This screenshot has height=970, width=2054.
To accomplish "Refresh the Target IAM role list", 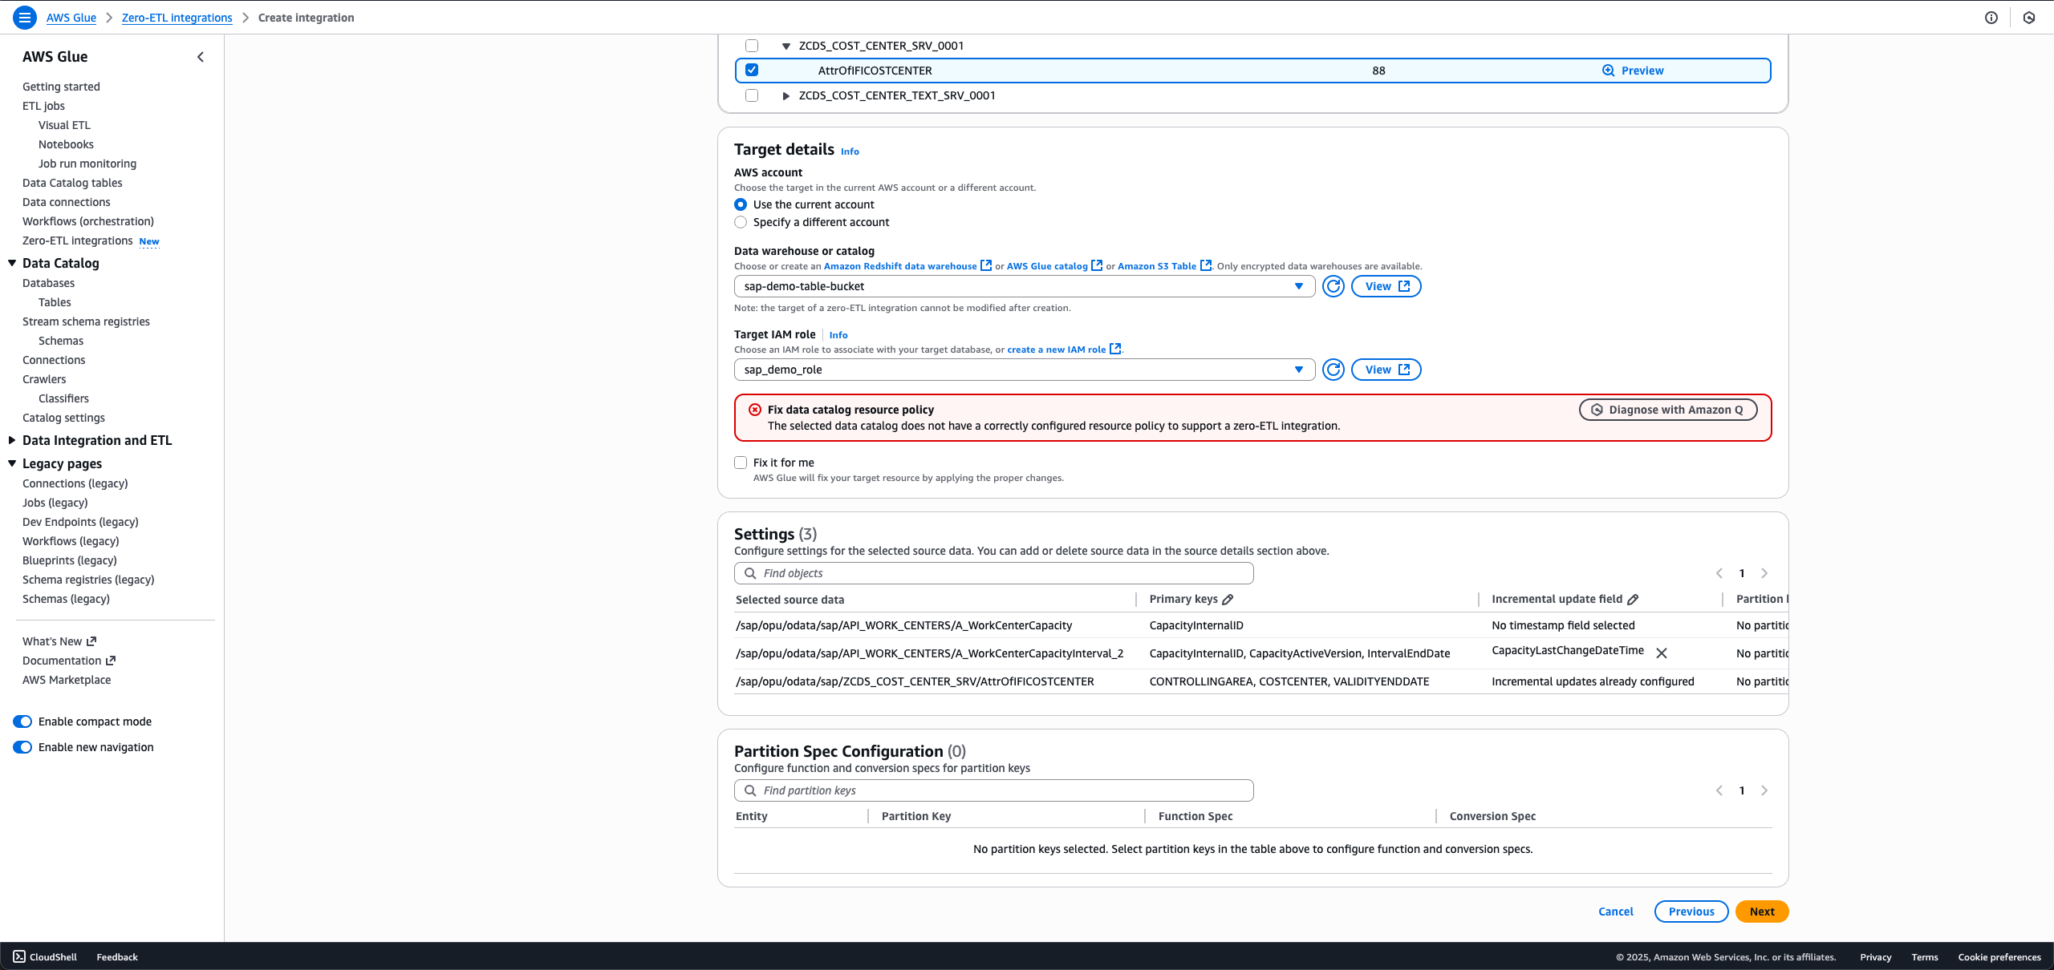I will point(1333,370).
